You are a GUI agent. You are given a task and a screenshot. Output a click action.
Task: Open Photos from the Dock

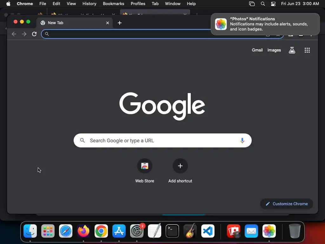[269, 231]
